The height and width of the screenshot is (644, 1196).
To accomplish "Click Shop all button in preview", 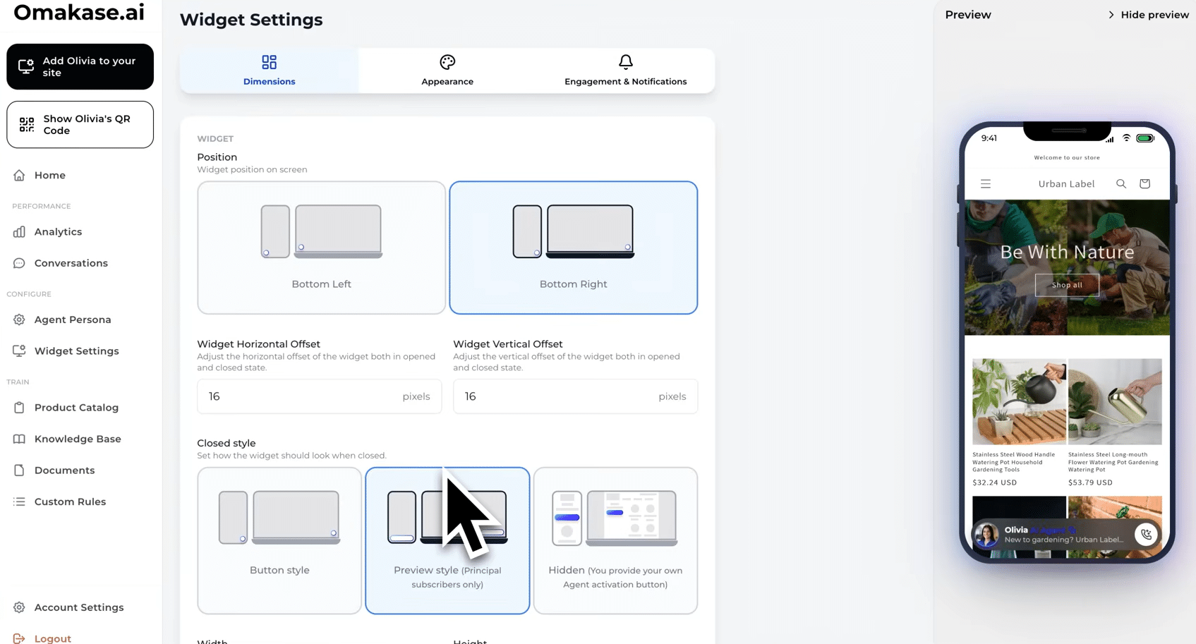I will pyautogui.click(x=1067, y=285).
